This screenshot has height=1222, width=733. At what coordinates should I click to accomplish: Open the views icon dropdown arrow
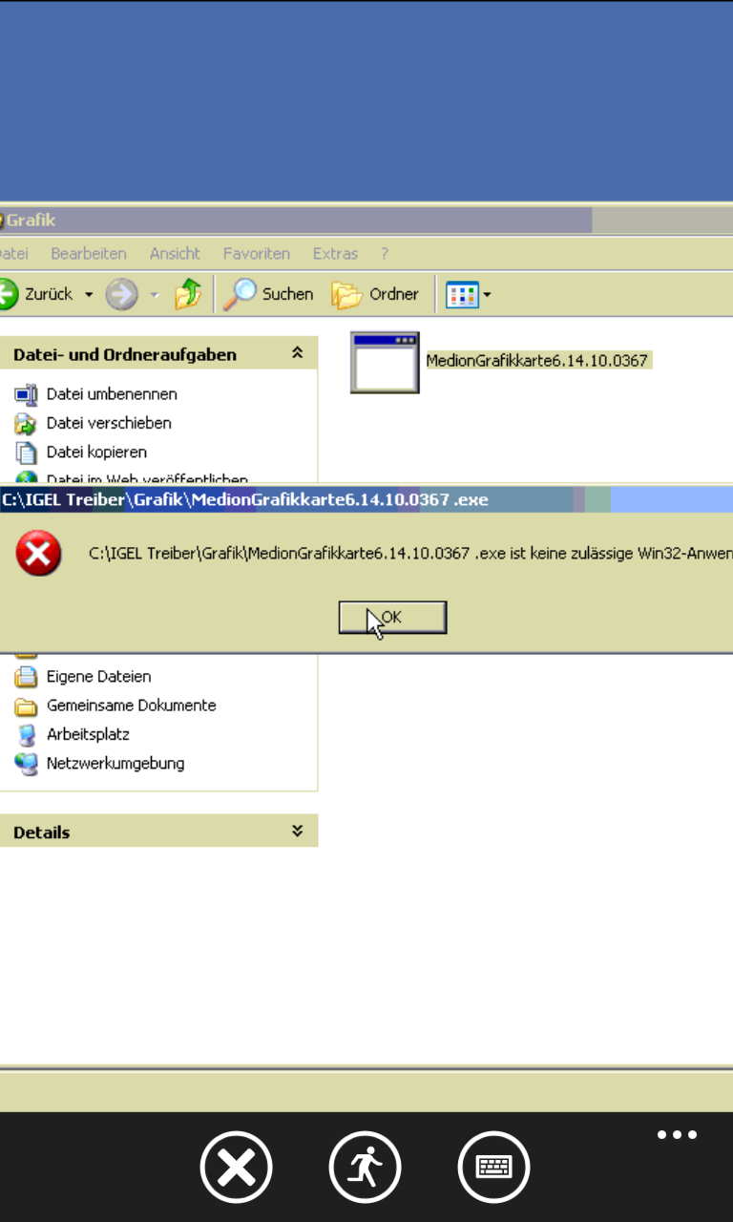pos(487,295)
